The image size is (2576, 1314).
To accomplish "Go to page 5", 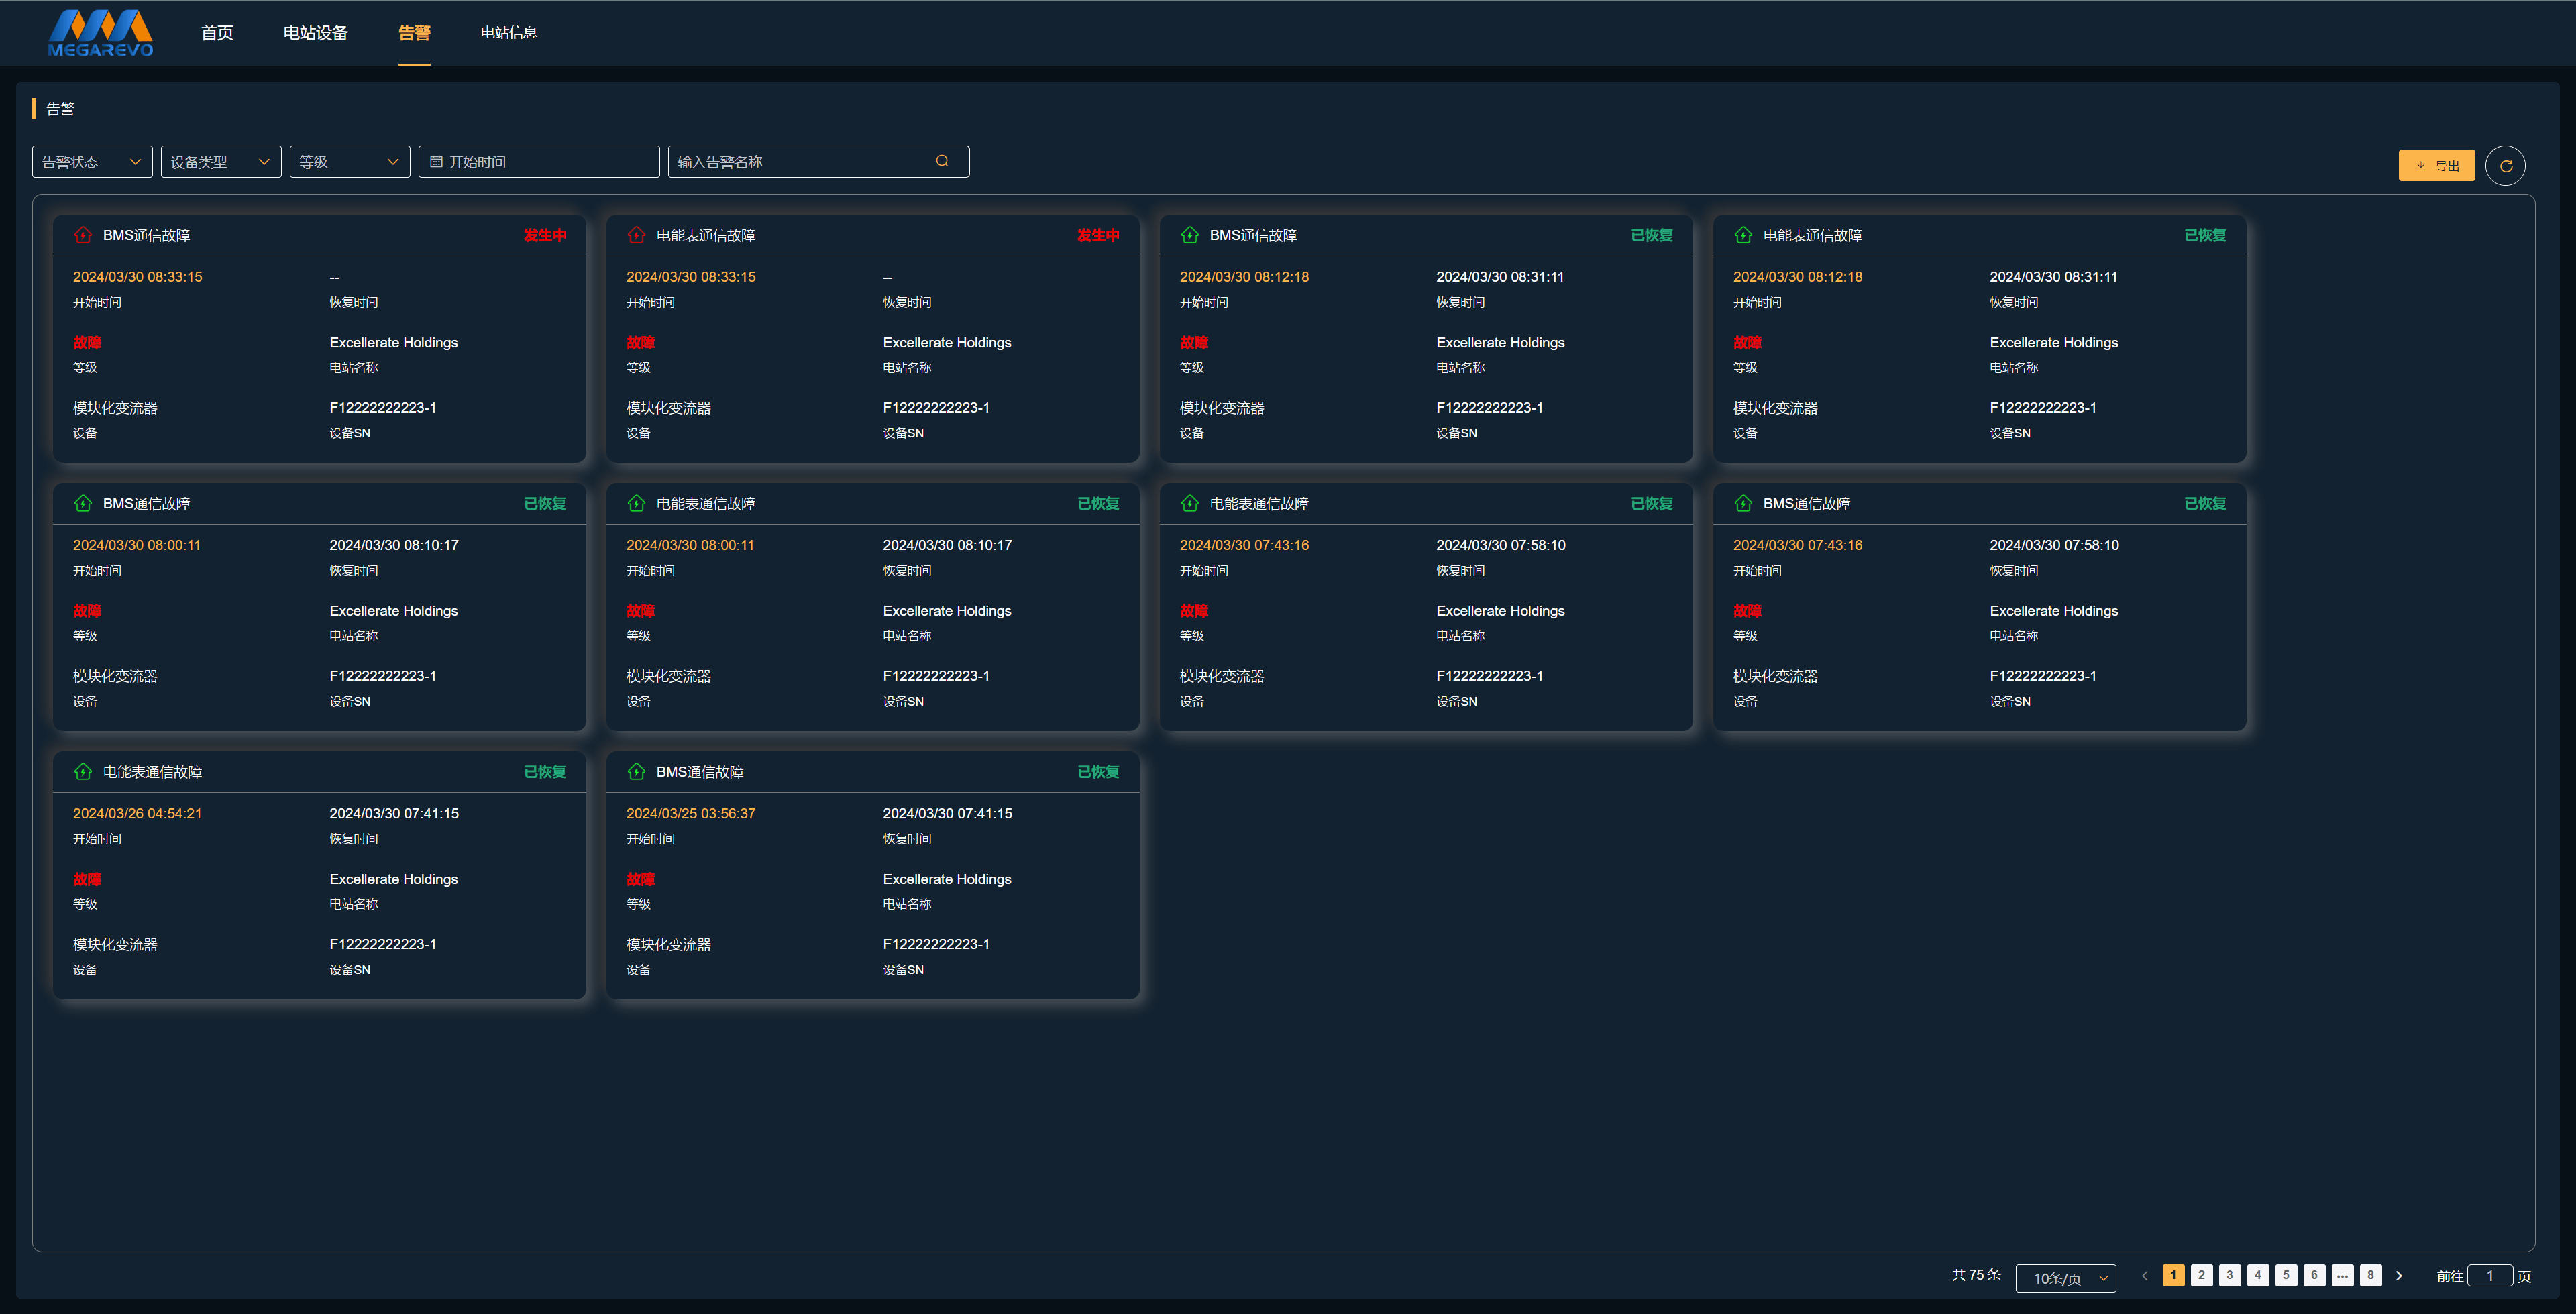I will pos(2286,1275).
